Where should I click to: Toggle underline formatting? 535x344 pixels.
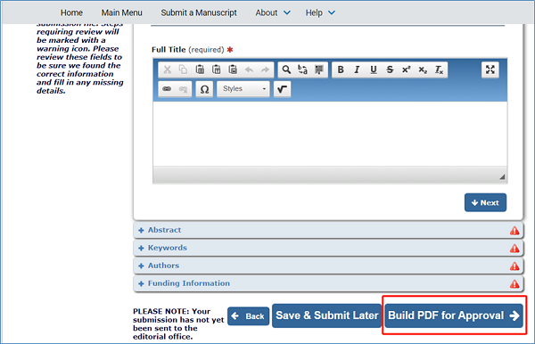point(374,70)
